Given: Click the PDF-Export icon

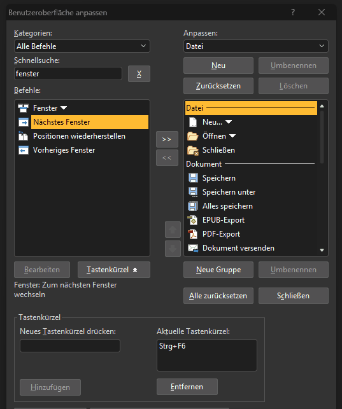Looking at the screenshot, I should [x=193, y=234].
